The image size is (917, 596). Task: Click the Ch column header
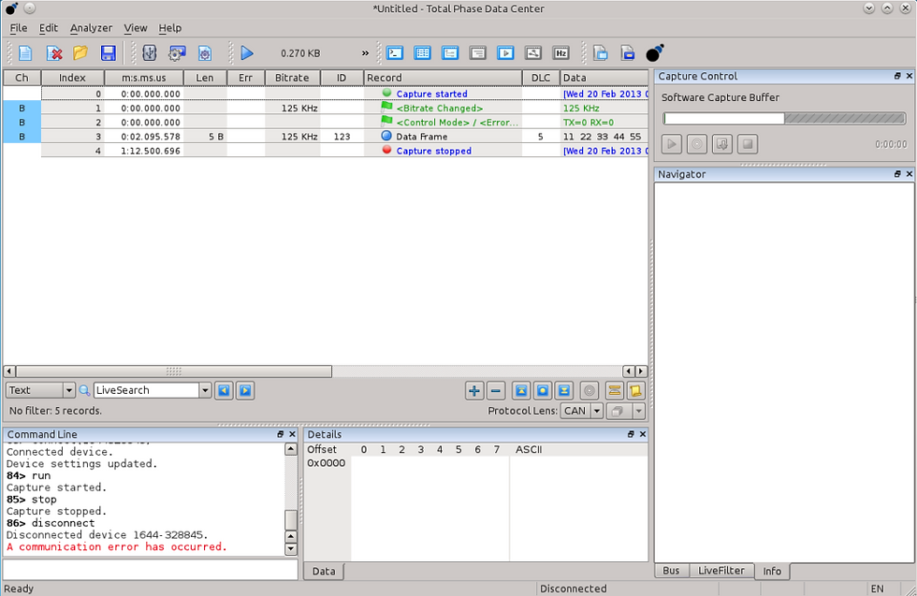(22, 78)
